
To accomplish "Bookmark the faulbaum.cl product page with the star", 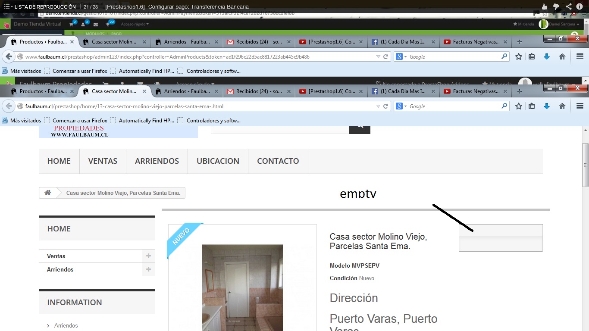I will pyautogui.click(x=519, y=106).
